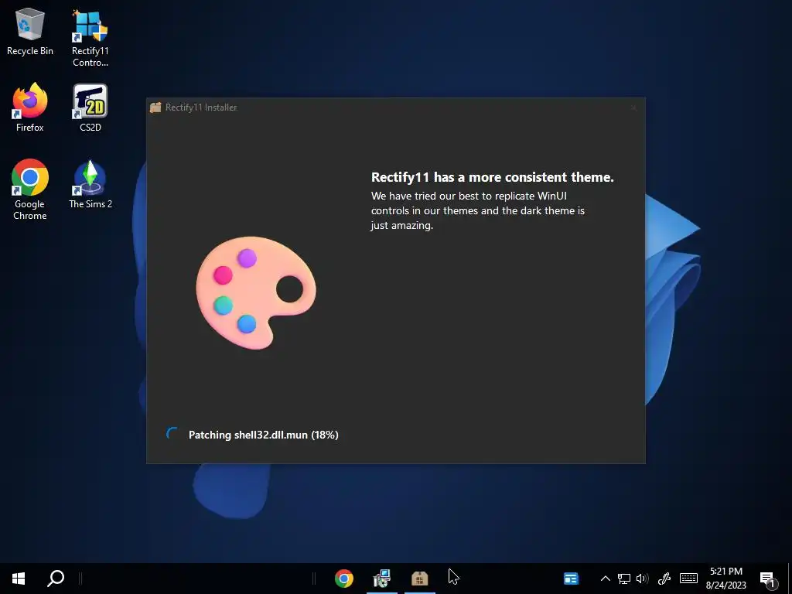Open Rectify11 Control Center desktop shortcut
The height and width of the screenshot is (594, 792).
90,37
